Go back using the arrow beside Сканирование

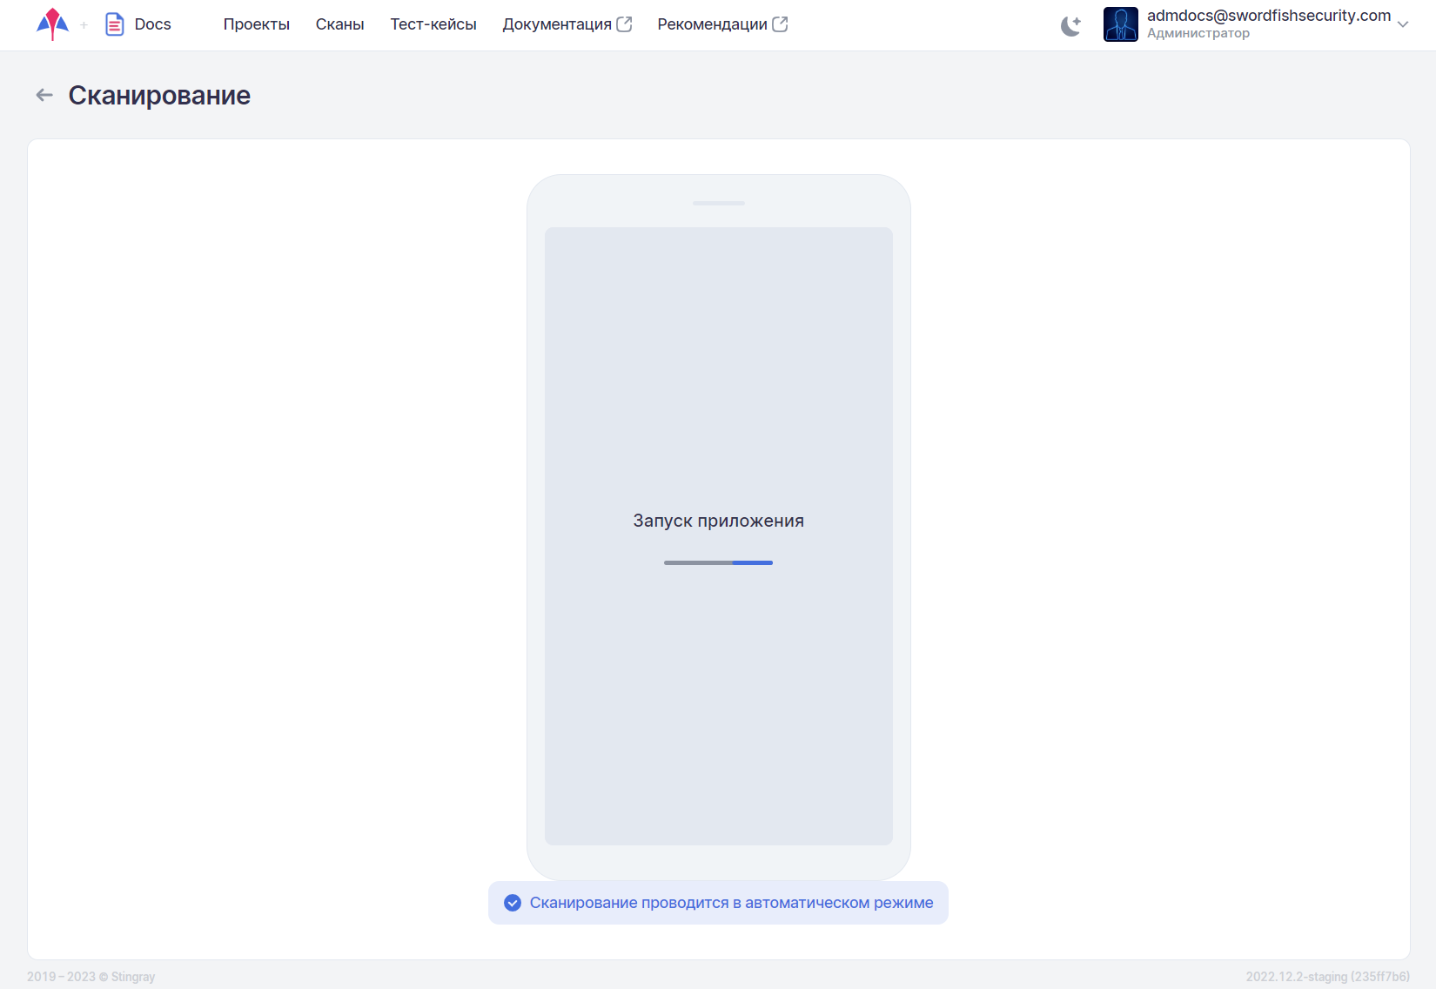point(44,95)
